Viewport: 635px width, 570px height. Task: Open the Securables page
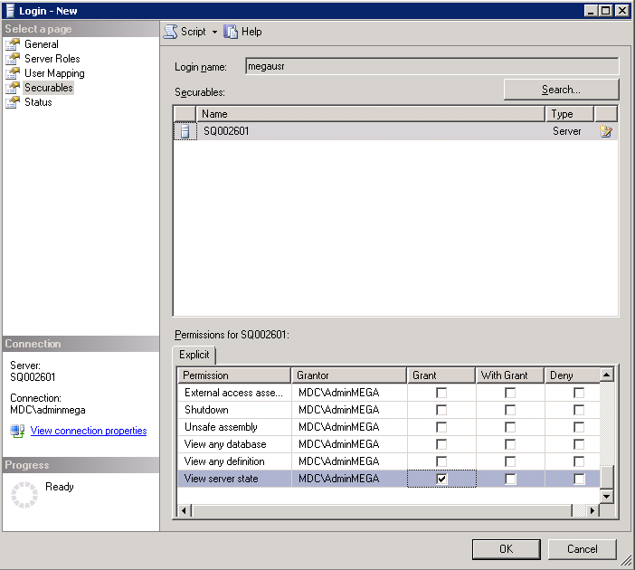pyautogui.click(x=49, y=88)
